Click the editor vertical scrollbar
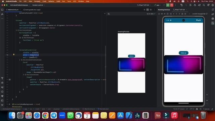The width and height of the screenshot is (215, 121). (105, 70)
